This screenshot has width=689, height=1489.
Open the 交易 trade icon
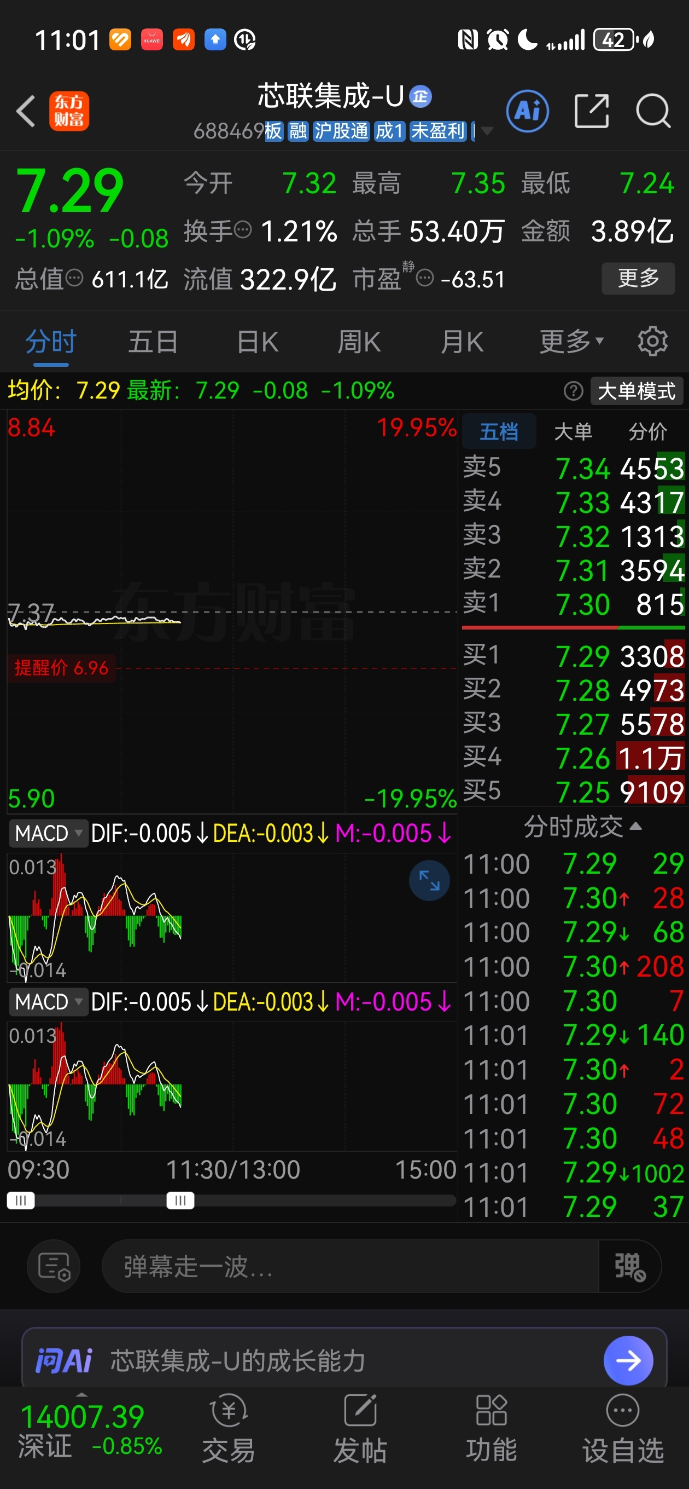[x=229, y=1429]
